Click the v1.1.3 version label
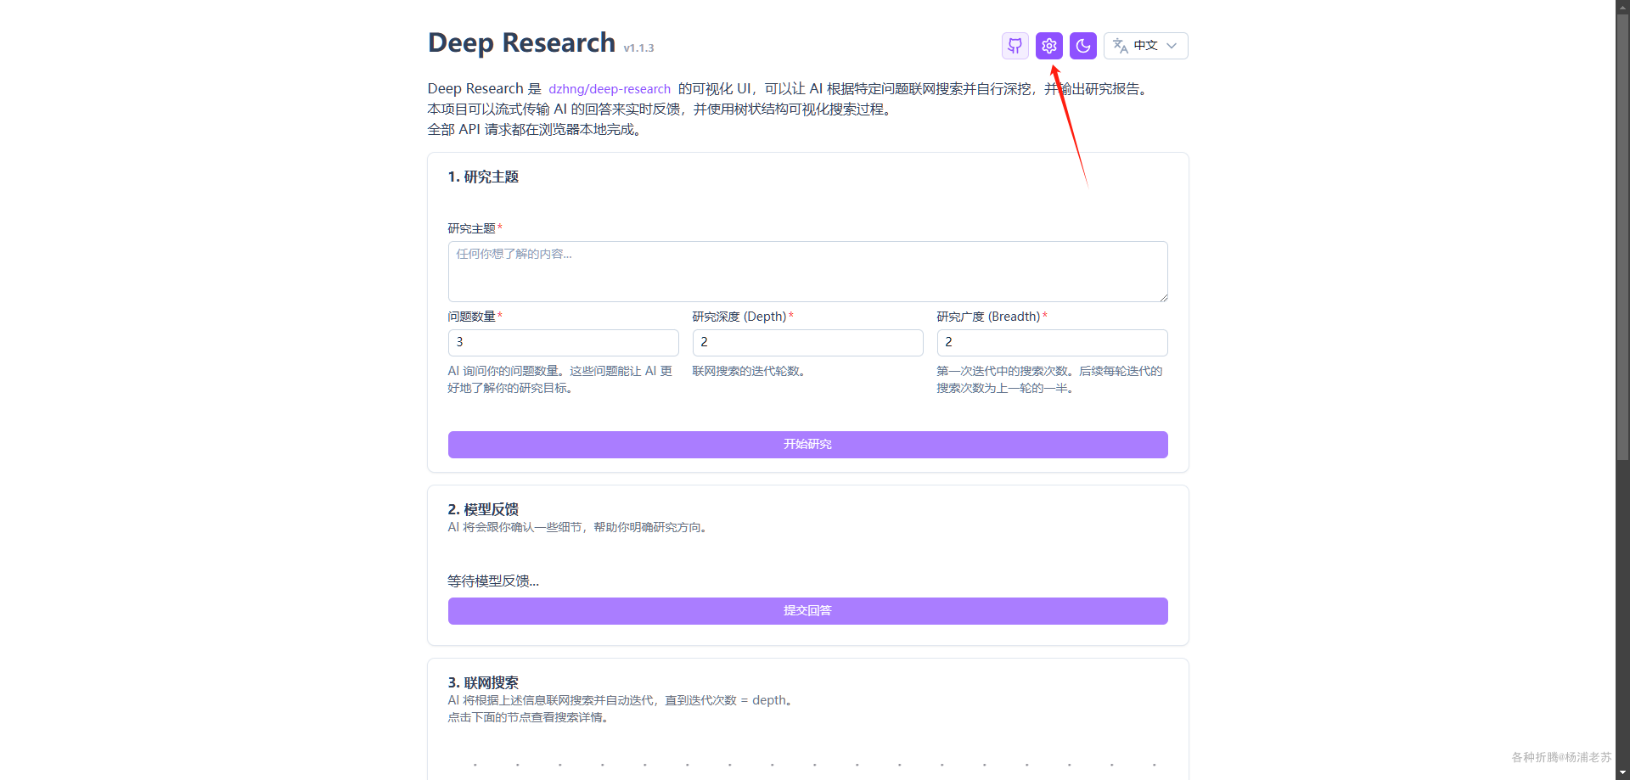1630x780 pixels. 639,48
